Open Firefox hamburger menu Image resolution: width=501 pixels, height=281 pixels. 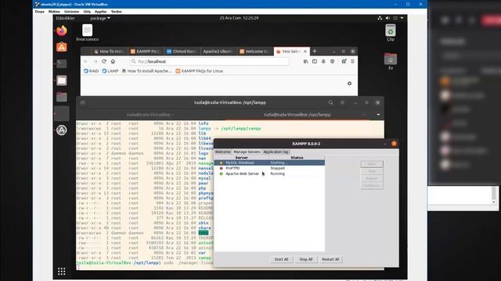pos(352,61)
